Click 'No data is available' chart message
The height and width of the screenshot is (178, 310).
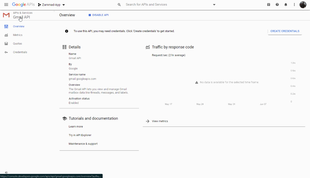pyautogui.click(x=229, y=82)
